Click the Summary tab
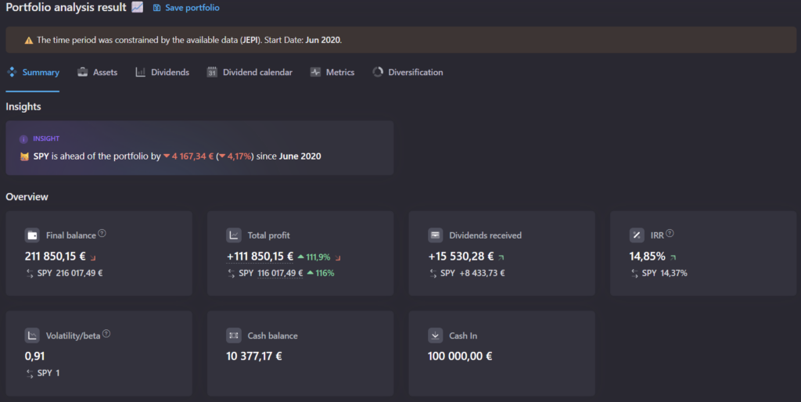Screen dimensions: 801x402 click(33, 72)
